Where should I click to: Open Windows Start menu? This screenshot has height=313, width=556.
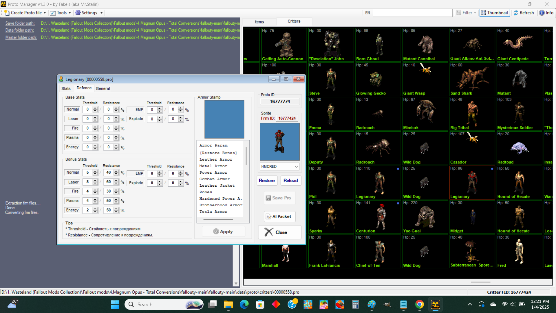pyautogui.click(x=115, y=304)
